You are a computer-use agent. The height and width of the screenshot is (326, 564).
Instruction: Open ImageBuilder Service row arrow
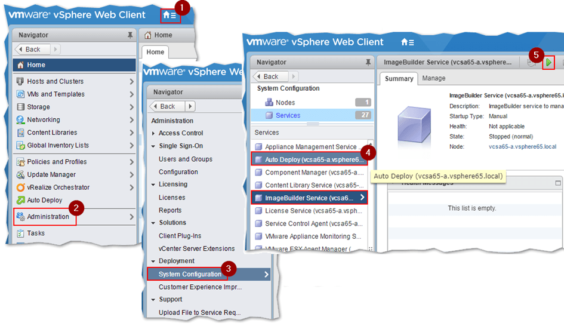pyautogui.click(x=362, y=197)
